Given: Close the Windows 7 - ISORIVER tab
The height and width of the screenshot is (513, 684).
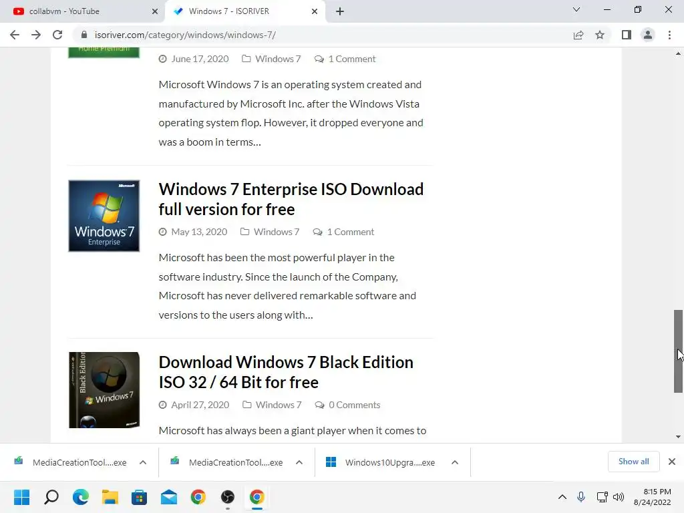Looking at the screenshot, I should tap(315, 11).
